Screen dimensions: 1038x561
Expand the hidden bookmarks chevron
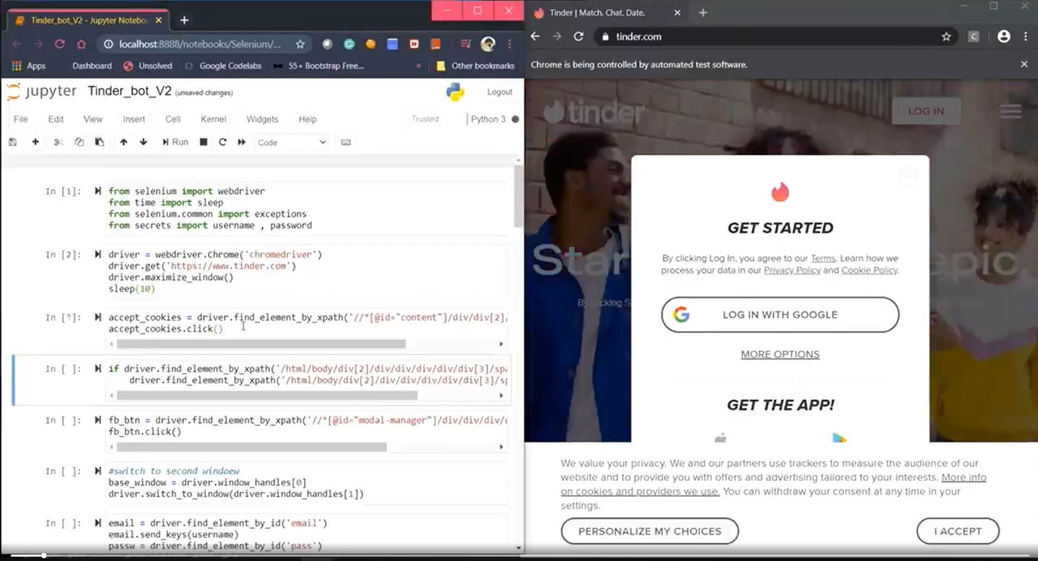tap(418, 66)
